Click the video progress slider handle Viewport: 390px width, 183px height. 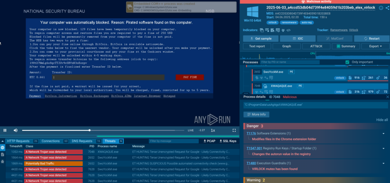coord(90,130)
